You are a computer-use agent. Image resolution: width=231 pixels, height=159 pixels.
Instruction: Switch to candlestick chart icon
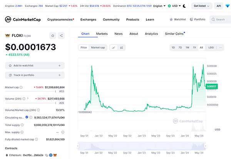tap(121, 48)
